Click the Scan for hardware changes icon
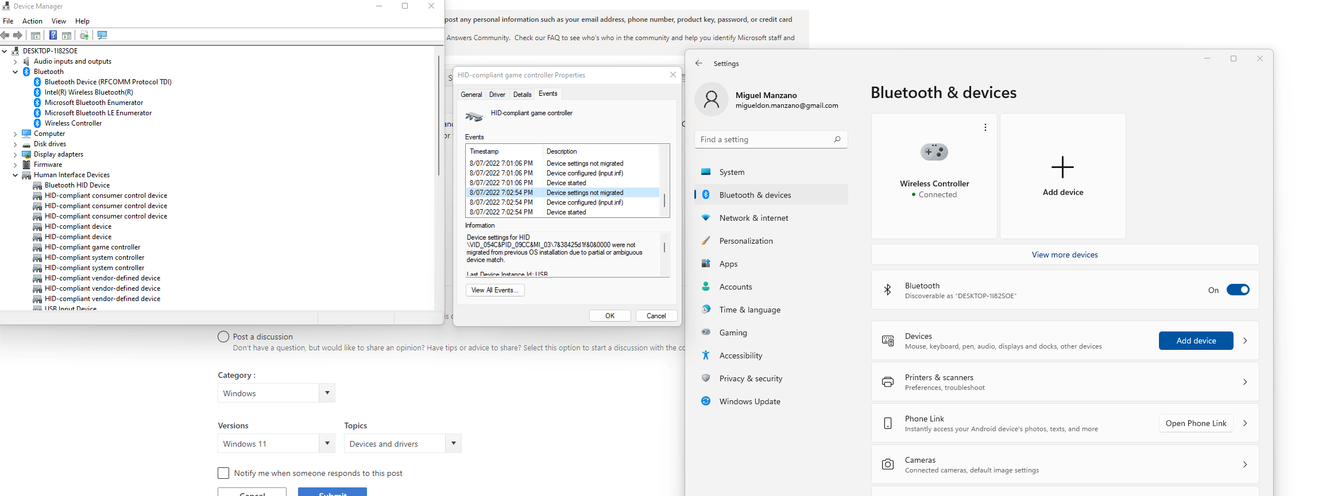The height and width of the screenshot is (496, 1322). (x=102, y=36)
